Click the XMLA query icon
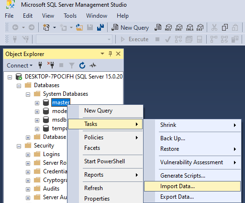Viewport: 245px width, 203px height. pos(189,27)
